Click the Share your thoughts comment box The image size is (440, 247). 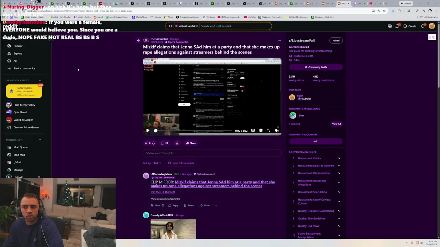[212, 153]
